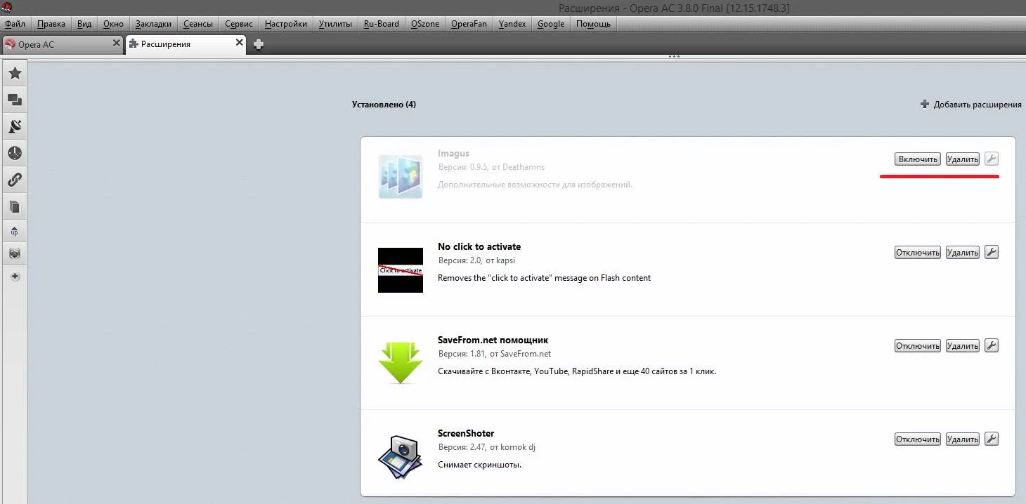
Task: Open the satellite dish panel icon
Action: (x=15, y=126)
